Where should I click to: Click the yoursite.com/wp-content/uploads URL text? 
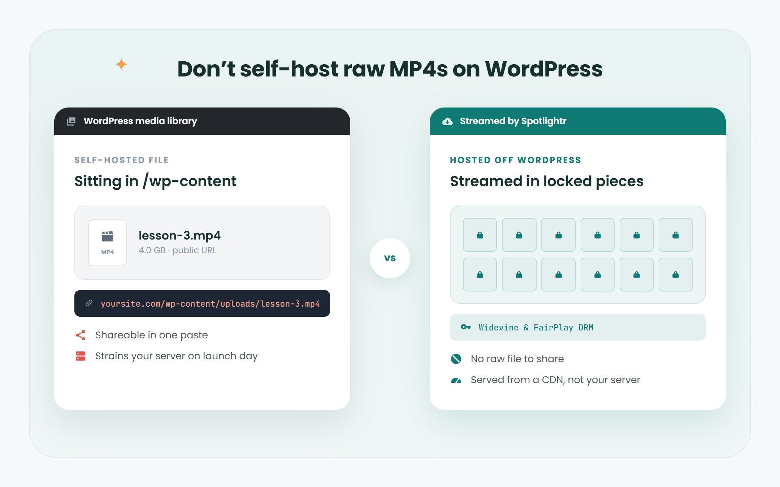tap(210, 304)
